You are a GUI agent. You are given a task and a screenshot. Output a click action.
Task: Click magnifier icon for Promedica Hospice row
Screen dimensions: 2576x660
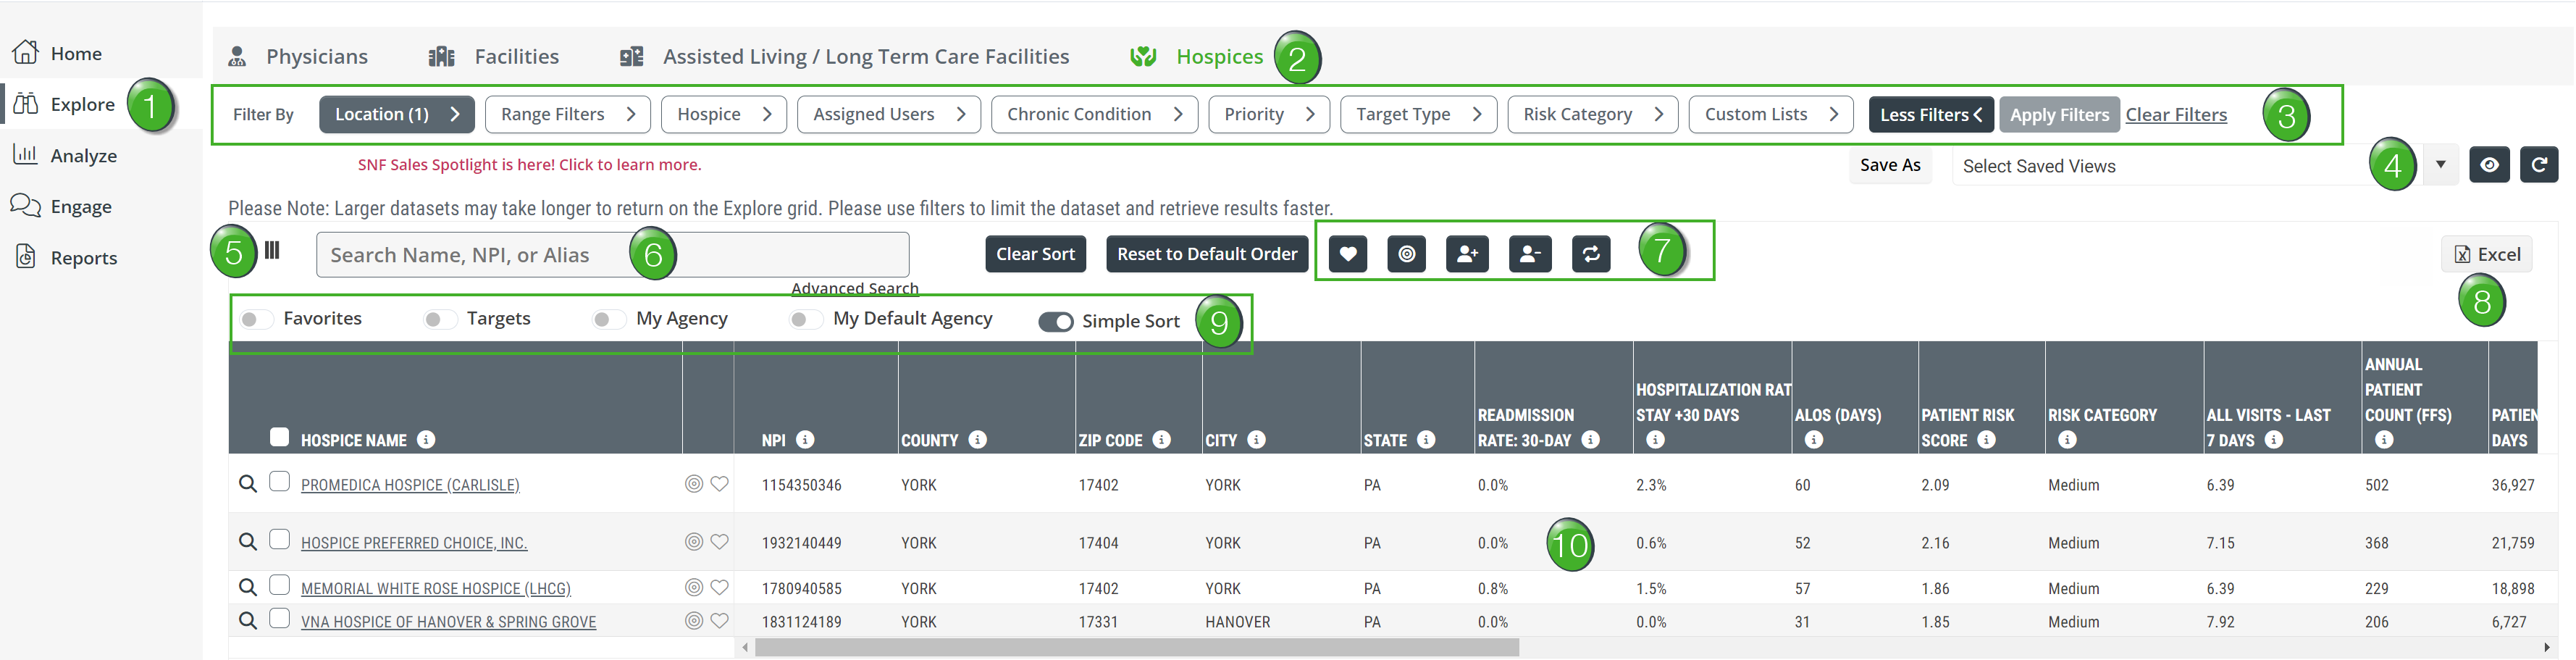click(x=247, y=484)
